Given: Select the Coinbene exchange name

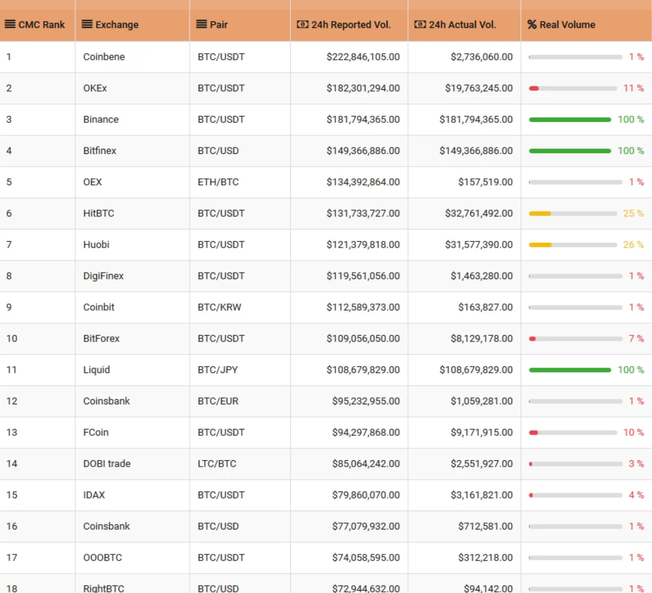Looking at the screenshot, I should [x=104, y=57].
